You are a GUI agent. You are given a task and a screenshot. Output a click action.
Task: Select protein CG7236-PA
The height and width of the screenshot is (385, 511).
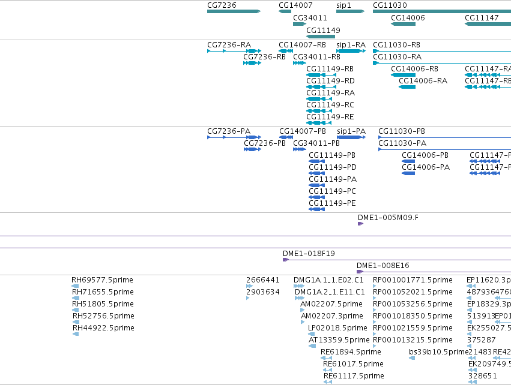(x=234, y=137)
